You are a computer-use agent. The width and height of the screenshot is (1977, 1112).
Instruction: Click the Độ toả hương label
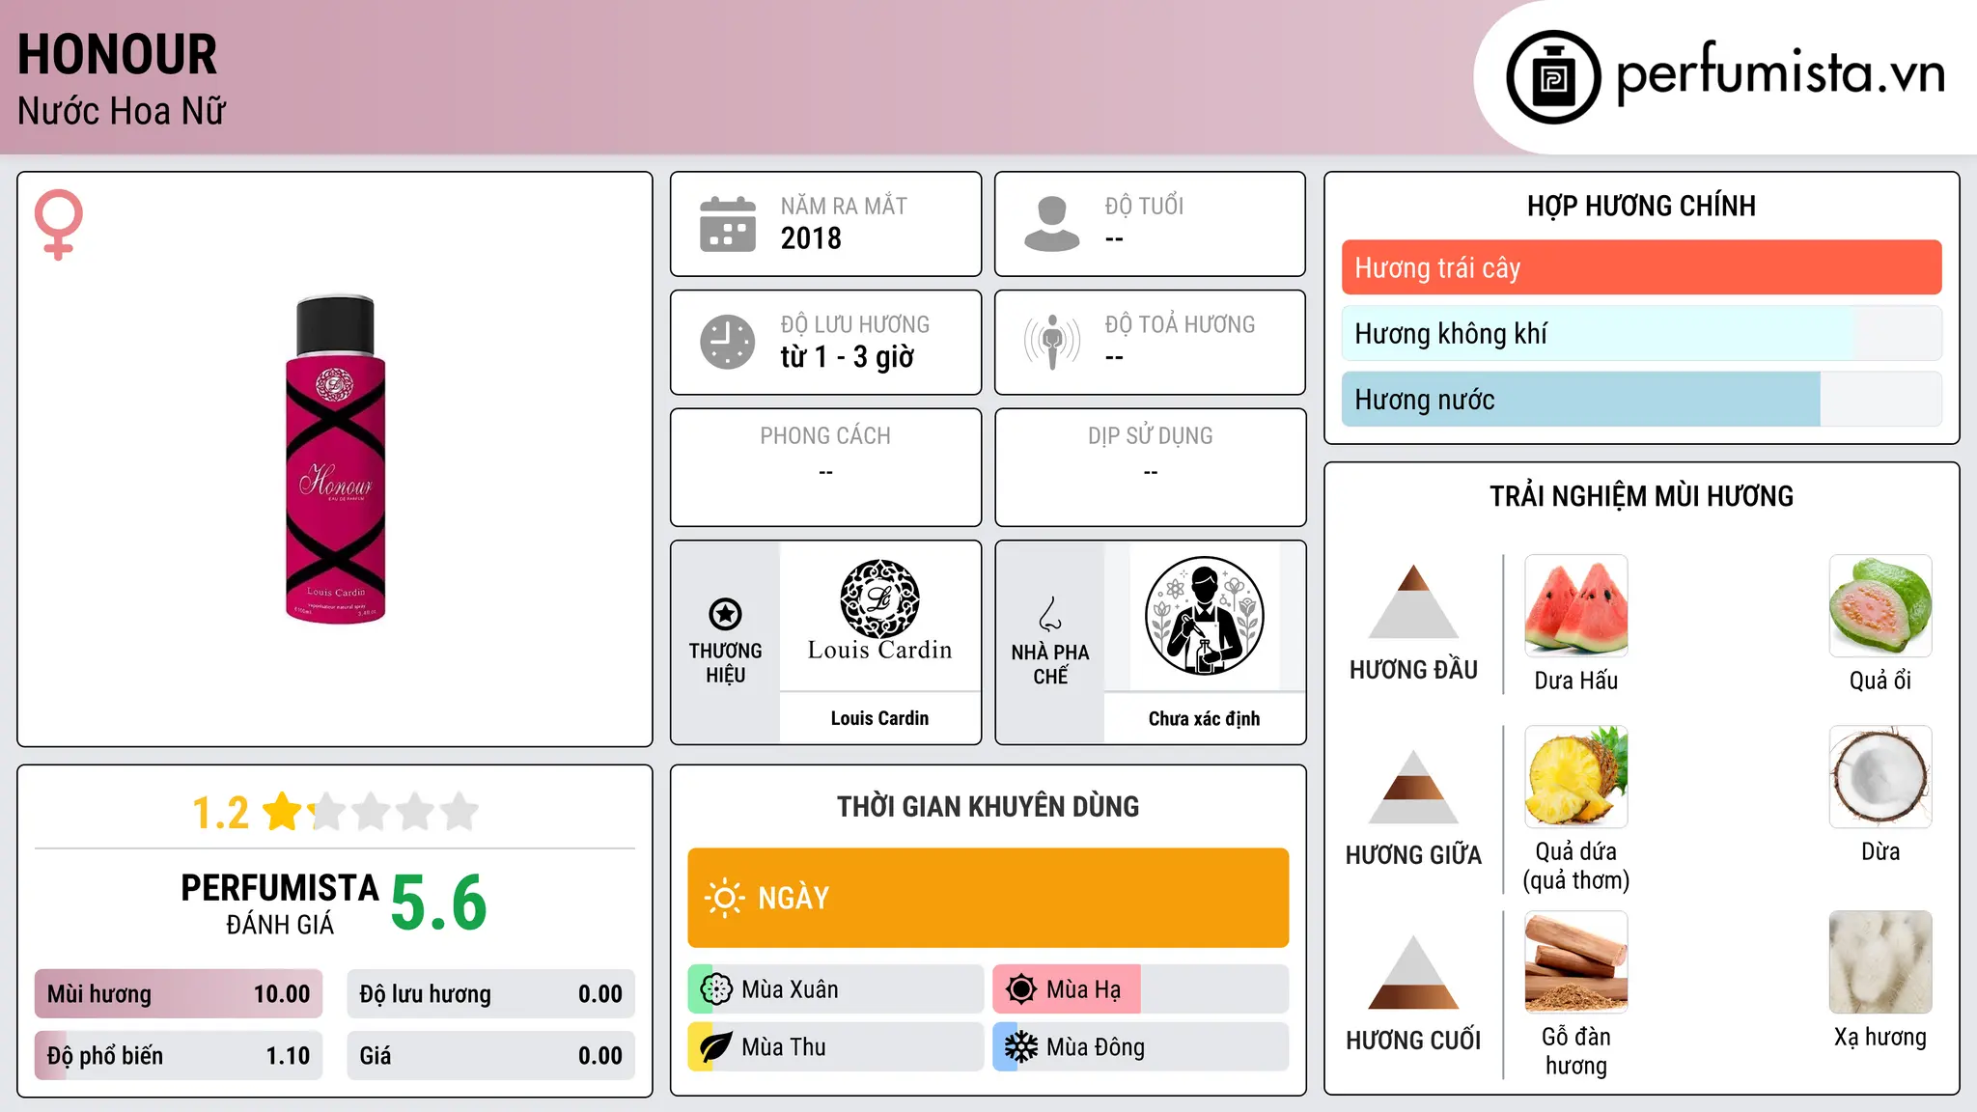coord(1180,324)
